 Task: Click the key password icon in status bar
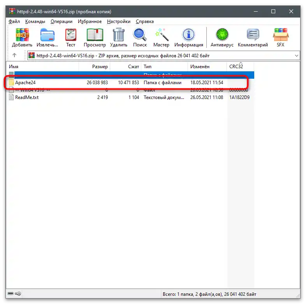(x=18, y=293)
